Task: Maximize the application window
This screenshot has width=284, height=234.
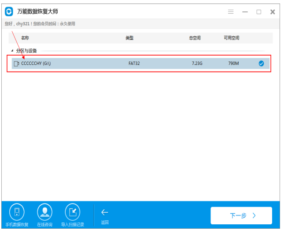Action: pos(259,12)
